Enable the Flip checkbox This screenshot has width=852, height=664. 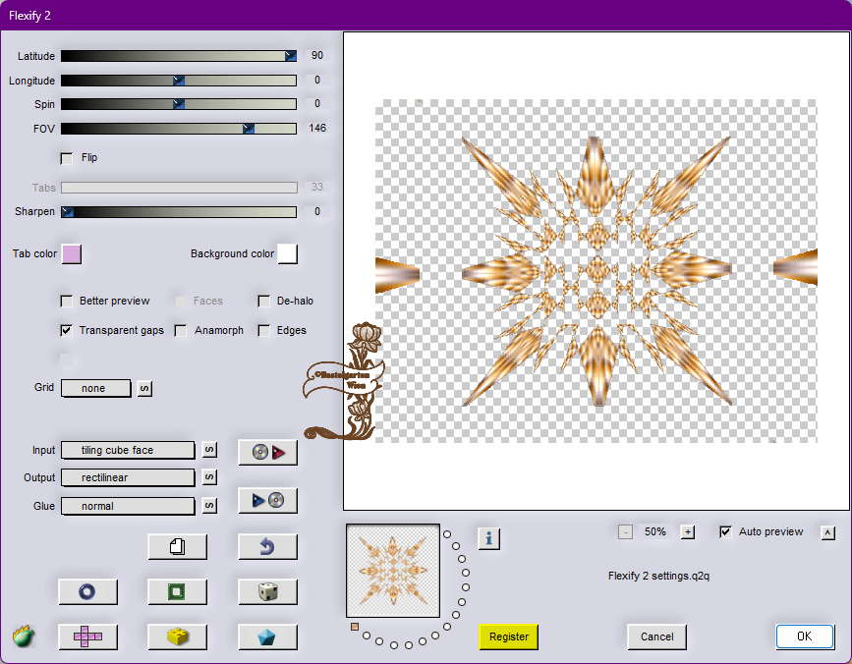[67, 157]
